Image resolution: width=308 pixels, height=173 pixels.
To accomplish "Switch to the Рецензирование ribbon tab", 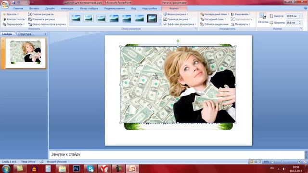I will [115, 9].
